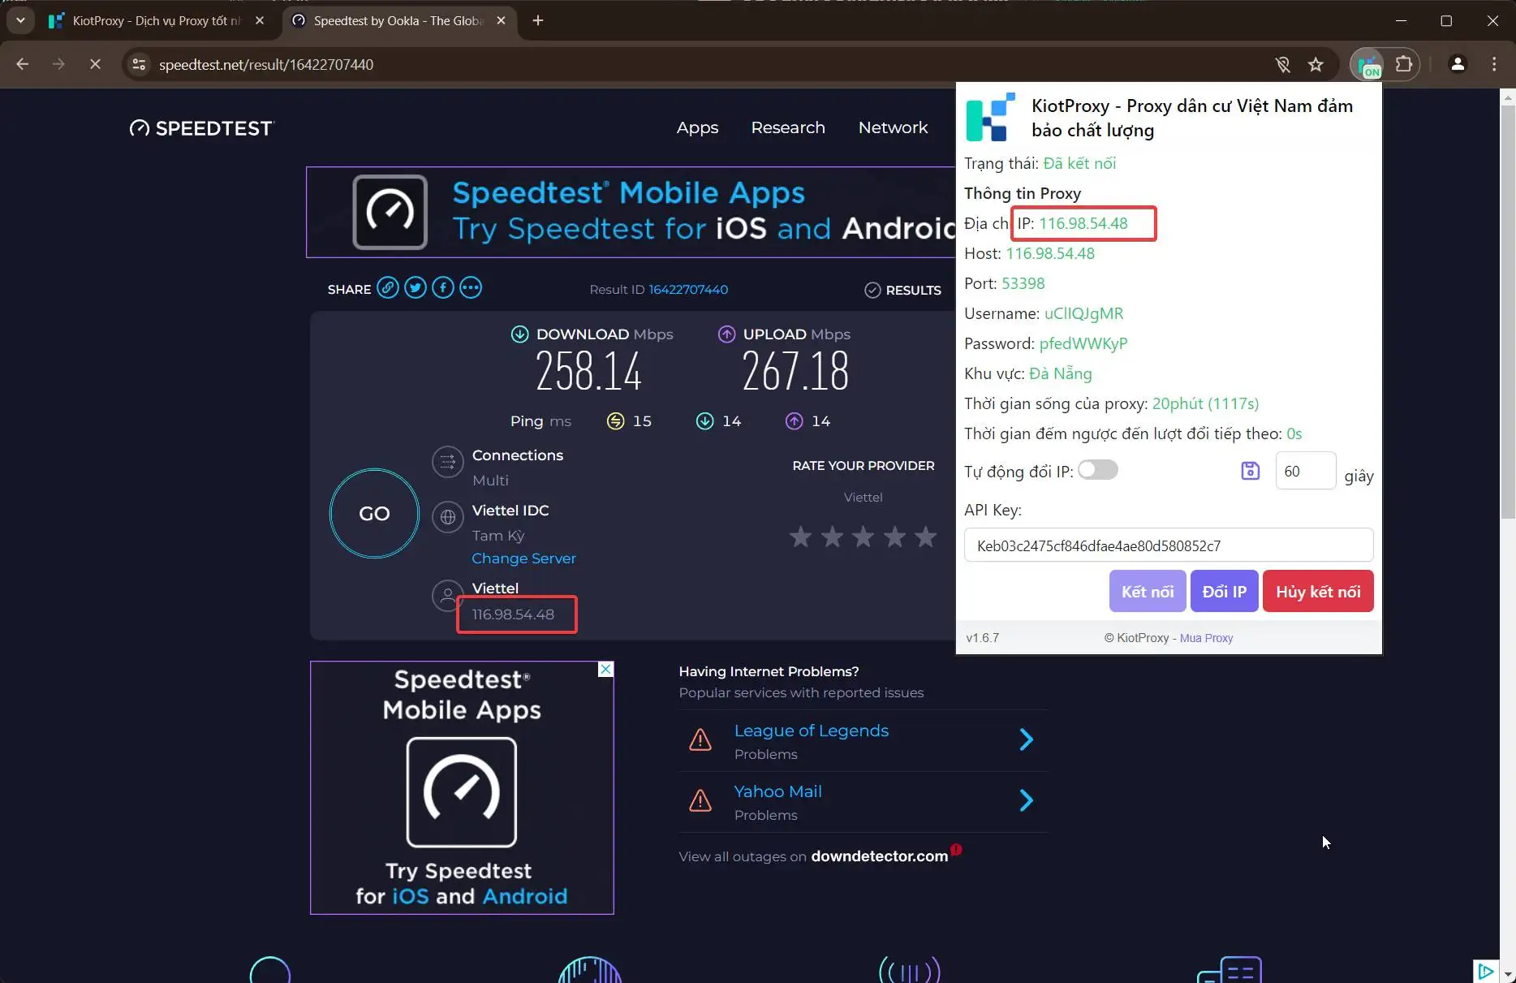
Task: Click the upload arrow icon
Action: (x=726, y=334)
